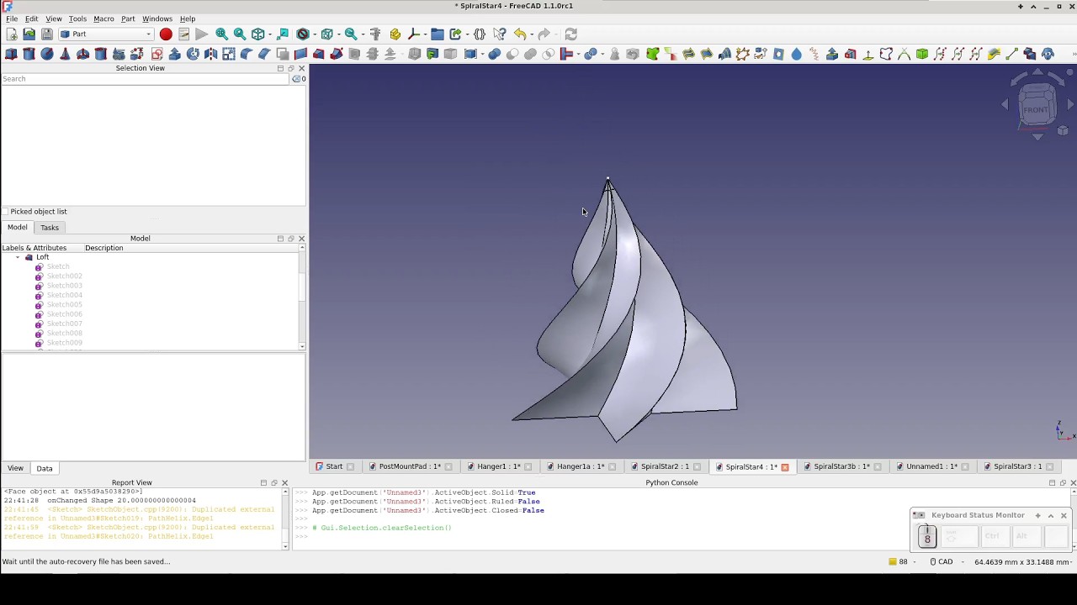
Task: Select Sketch008 in model tree
Action: [x=64, y=333]
